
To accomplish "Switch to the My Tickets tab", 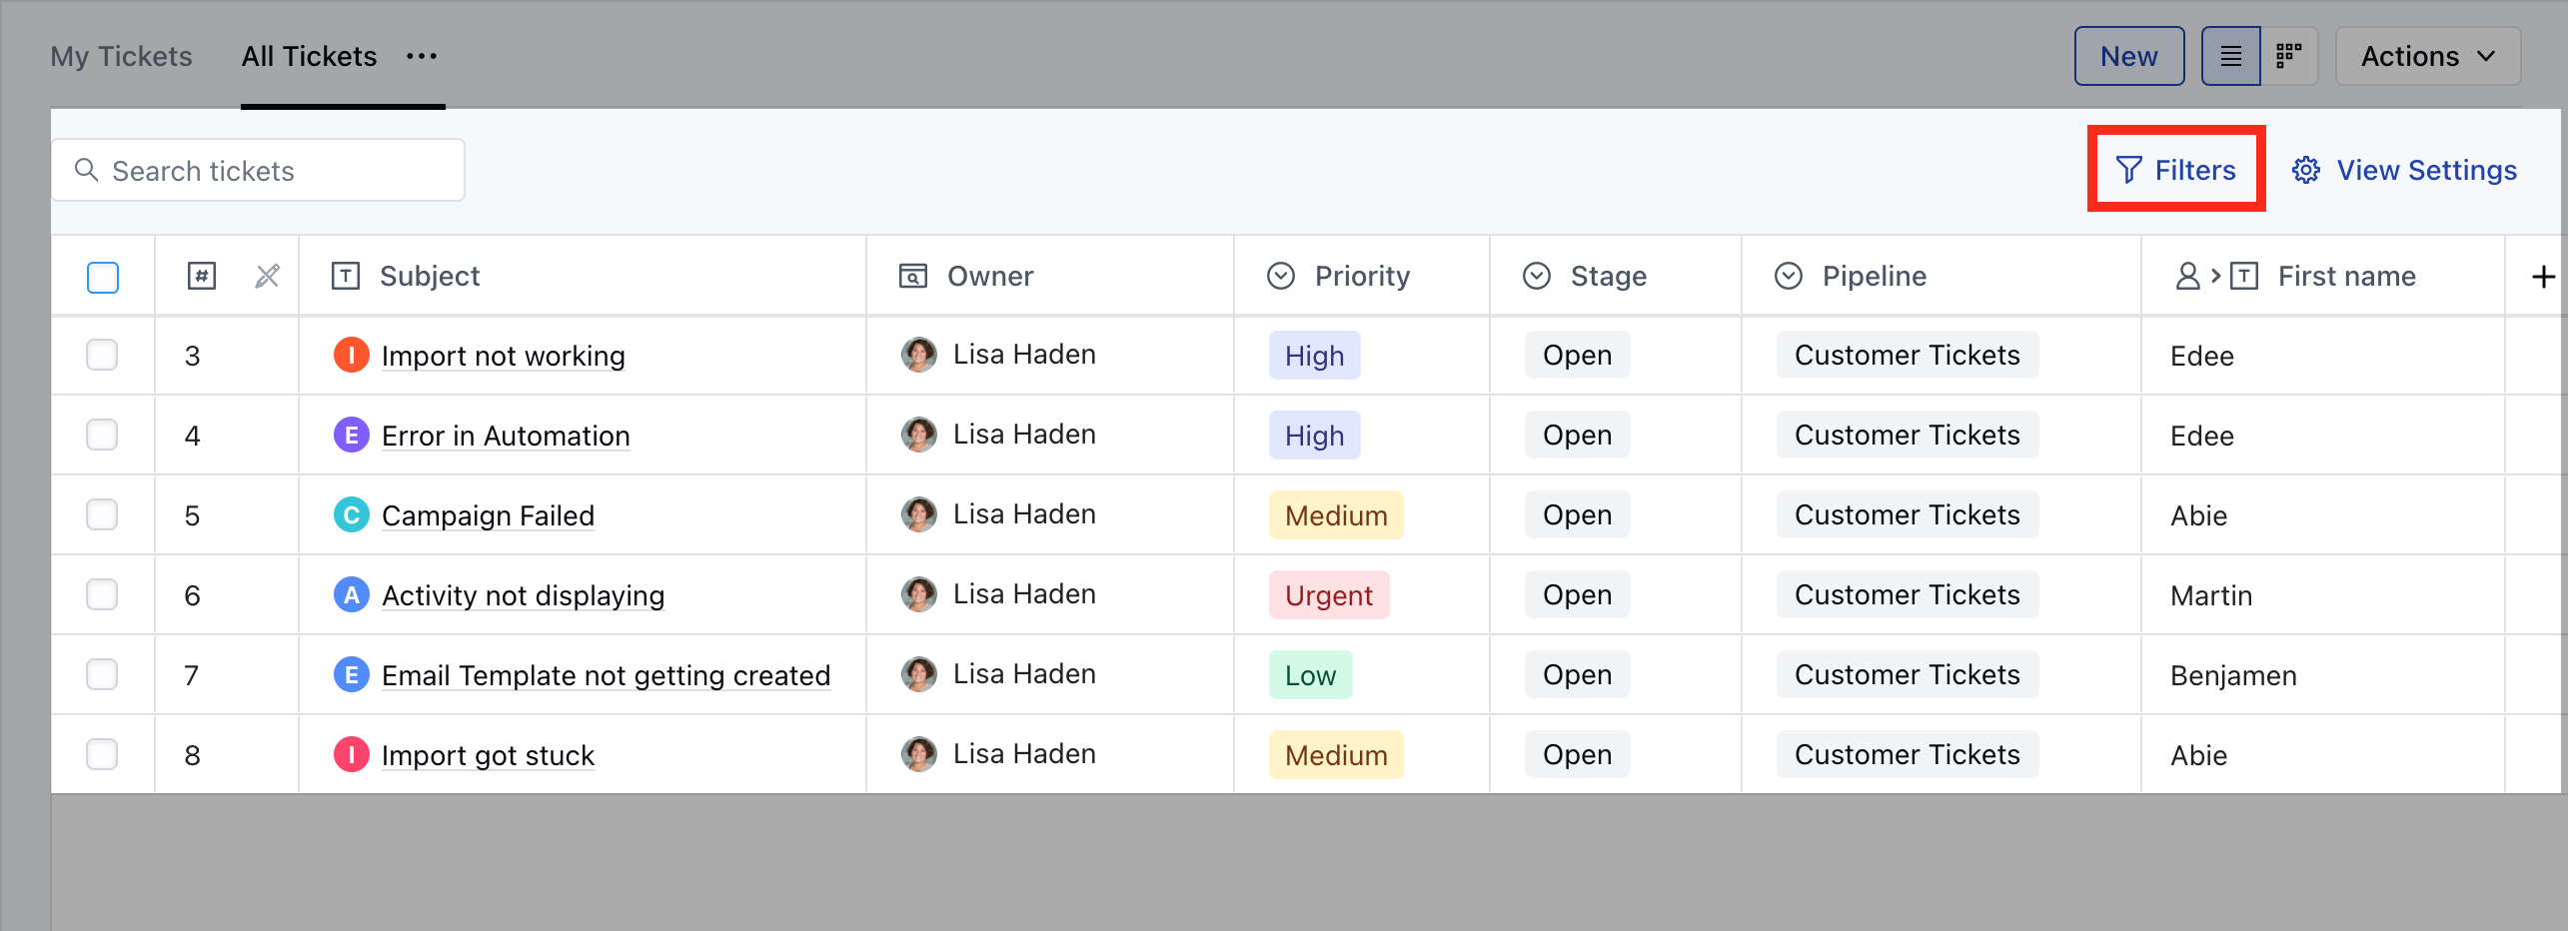I will [121, 57].
